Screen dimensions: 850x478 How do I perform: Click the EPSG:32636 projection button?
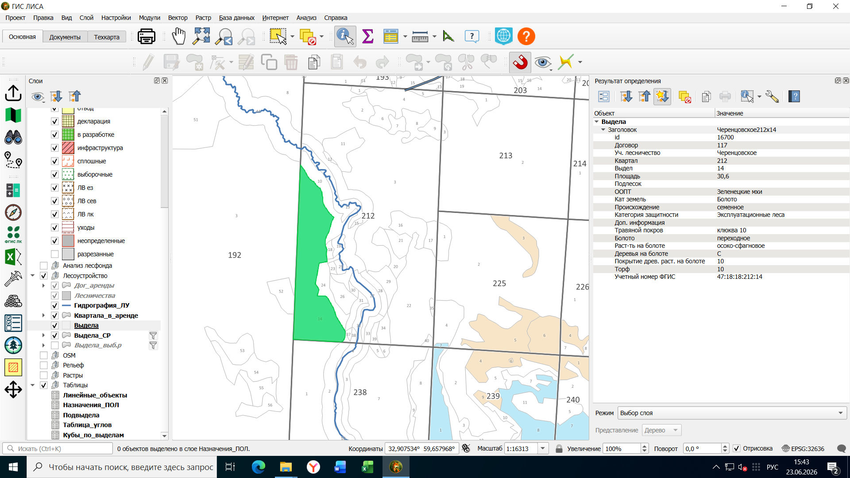click(803, 448)
